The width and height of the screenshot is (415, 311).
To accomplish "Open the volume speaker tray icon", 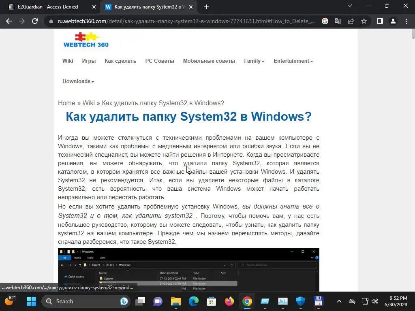I will tap(375, 301).
